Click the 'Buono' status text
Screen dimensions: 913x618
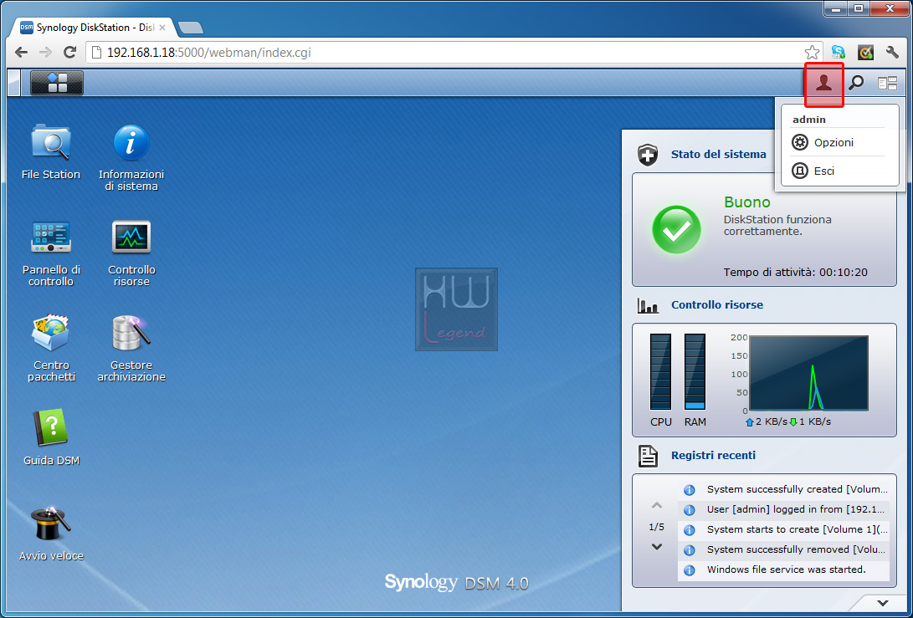pos(747,202)
